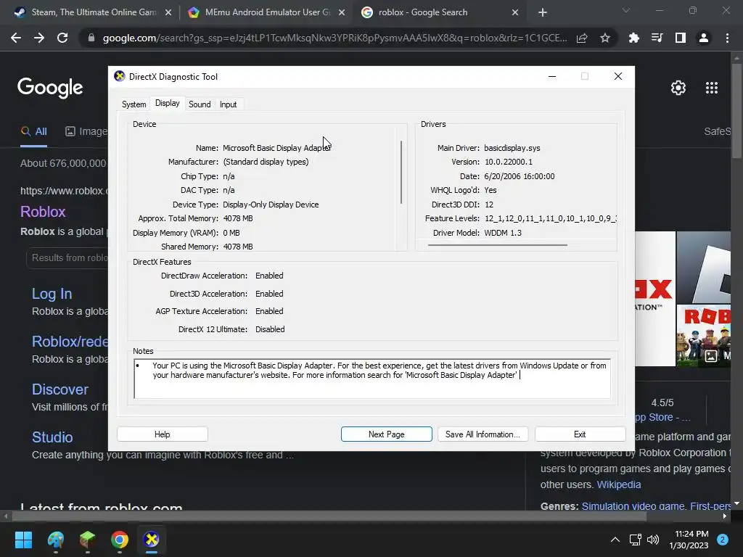Click the browser back arrow
Image resolution: width=743 pixels, height=557 pixels.
coord(16,38)
